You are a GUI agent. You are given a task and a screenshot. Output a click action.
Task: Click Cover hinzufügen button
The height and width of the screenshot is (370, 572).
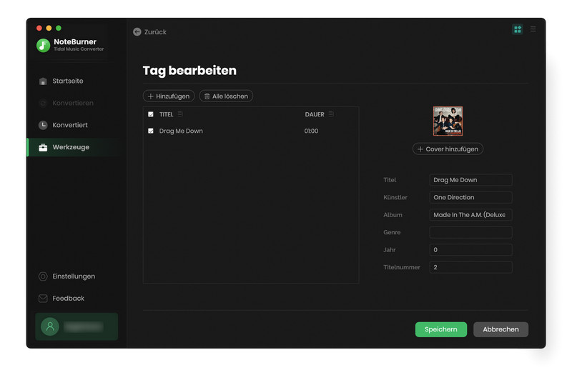tap(448, 149)
